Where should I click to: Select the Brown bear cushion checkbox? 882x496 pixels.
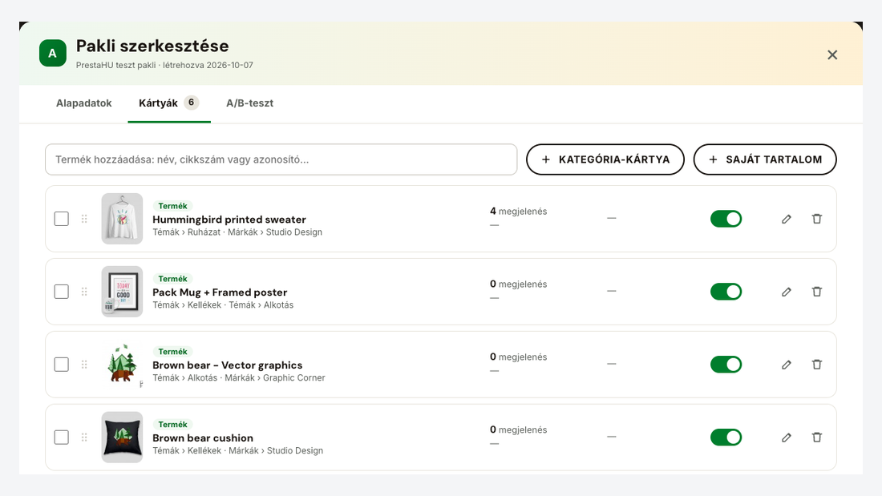[x=61, y=437]
